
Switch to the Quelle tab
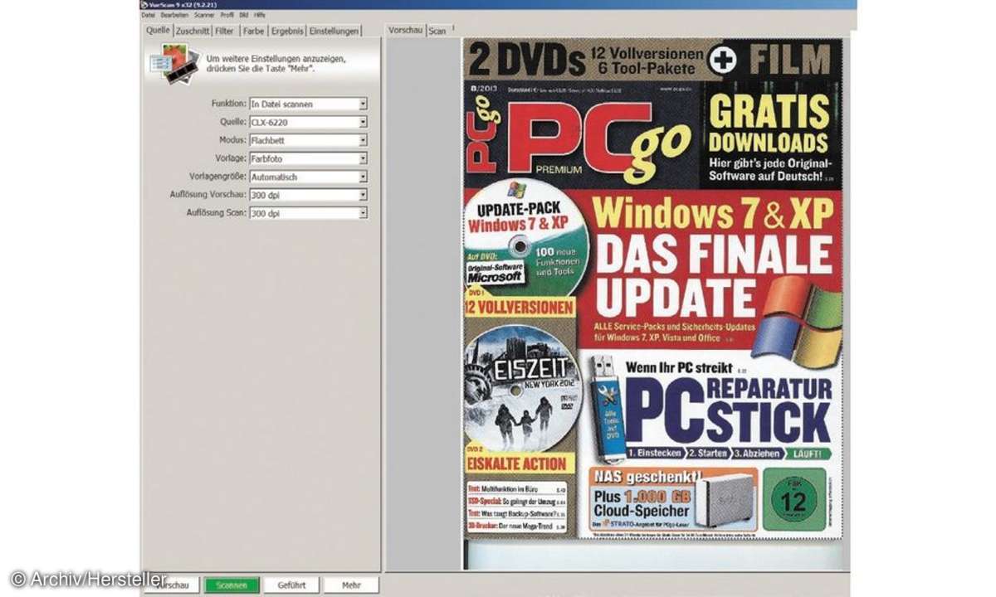(158, 31)
